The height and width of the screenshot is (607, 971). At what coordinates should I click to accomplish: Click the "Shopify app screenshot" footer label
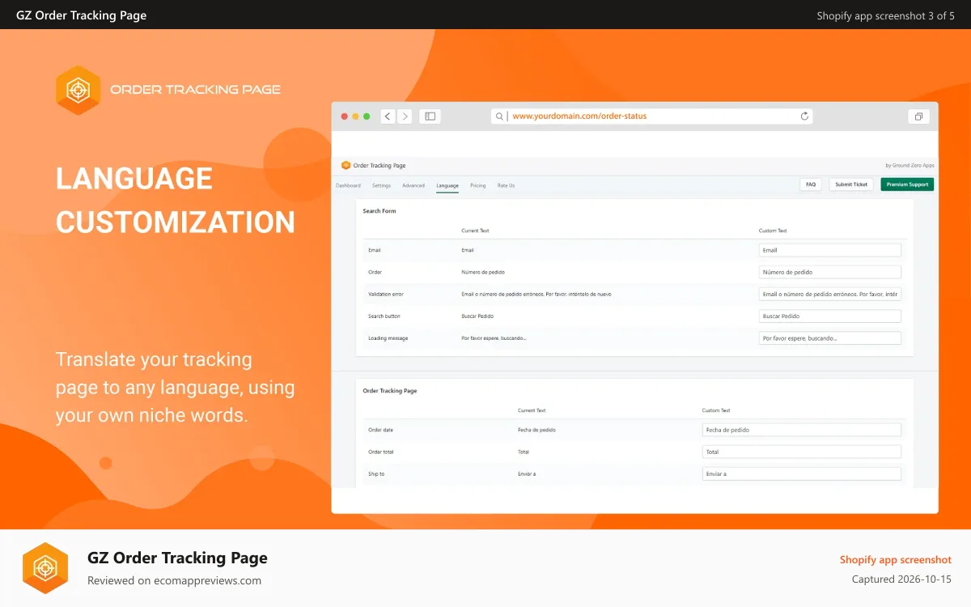click(896, 559)
